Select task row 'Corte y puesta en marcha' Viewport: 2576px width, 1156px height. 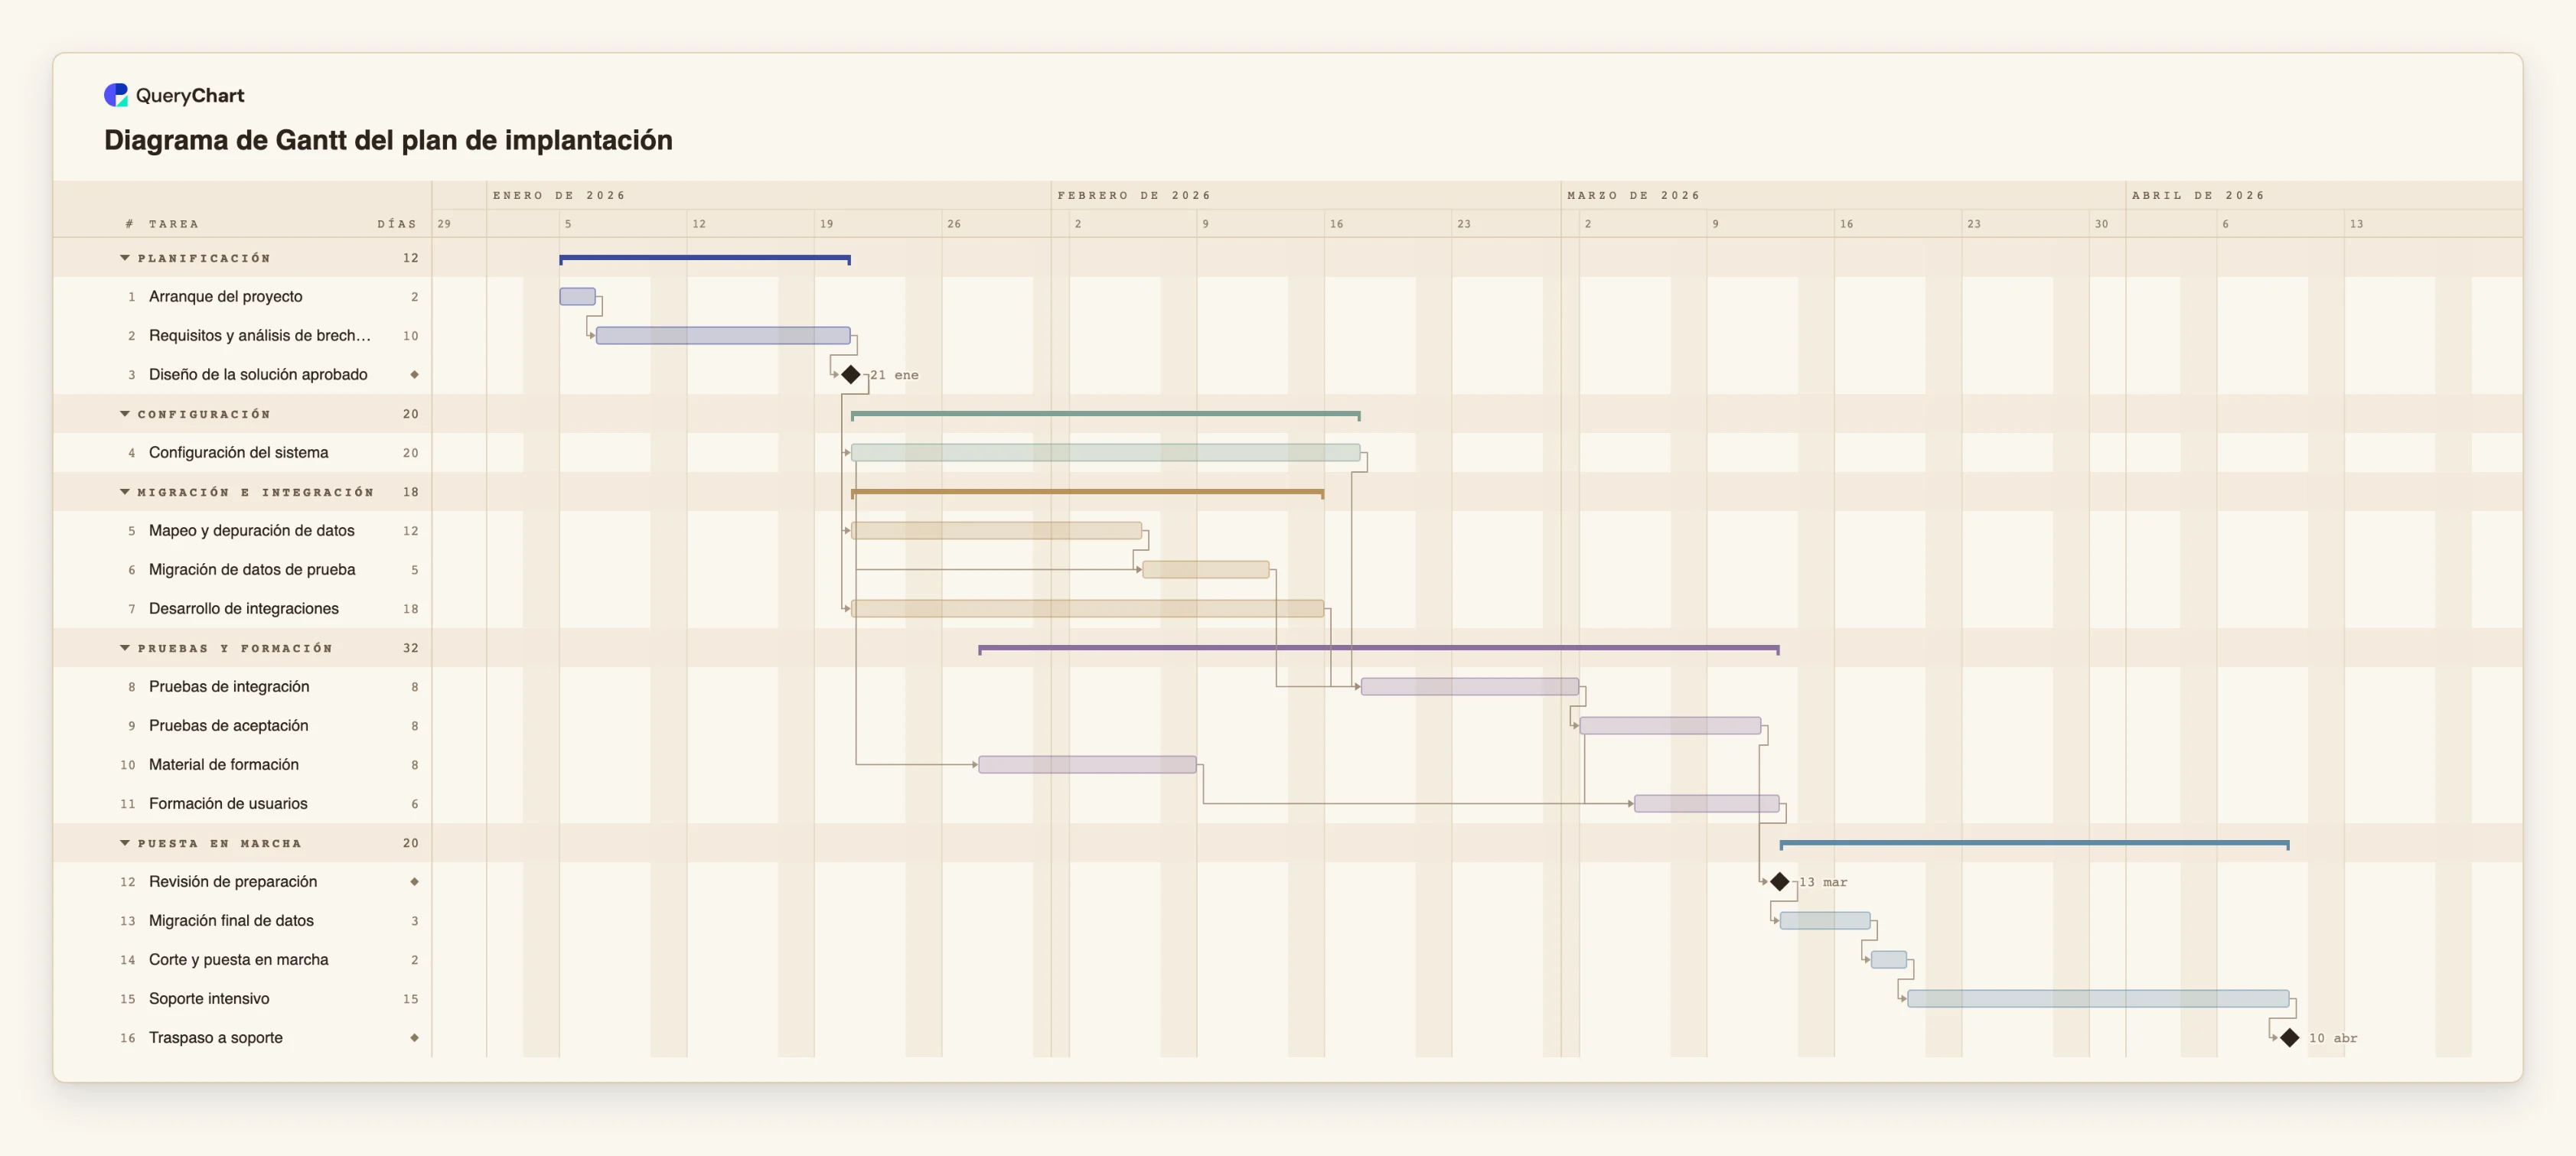pos(242,960)
